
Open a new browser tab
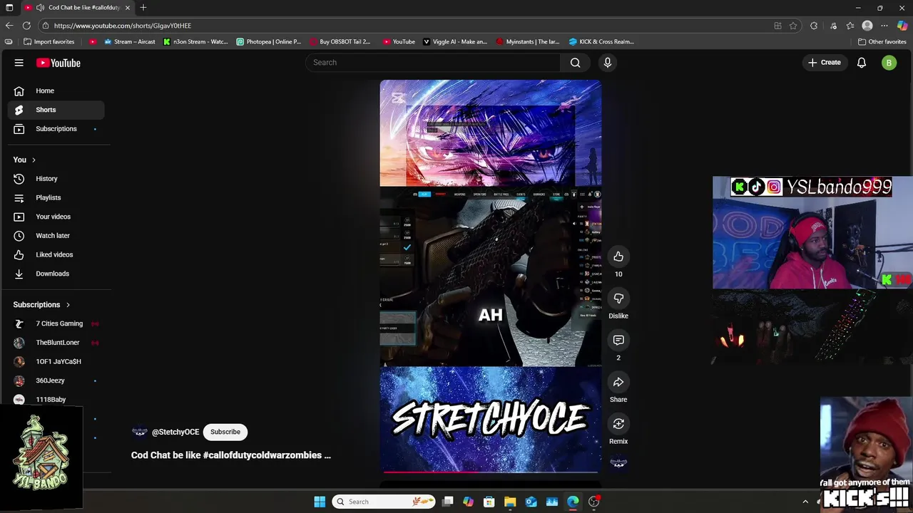(143, 7)
